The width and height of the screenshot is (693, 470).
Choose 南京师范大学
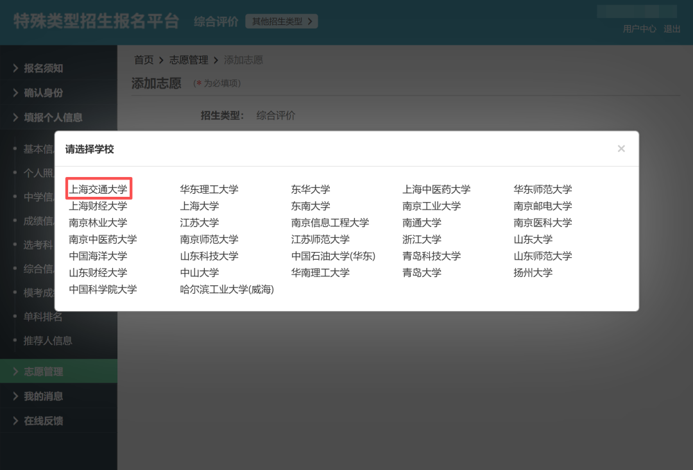[x=209, y=239]
